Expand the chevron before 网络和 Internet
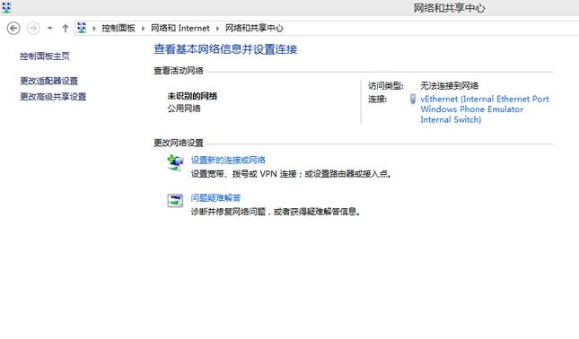579x339 pixels. coord(144,29)
